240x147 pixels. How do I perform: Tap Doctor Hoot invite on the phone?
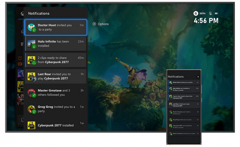(184, 82)
